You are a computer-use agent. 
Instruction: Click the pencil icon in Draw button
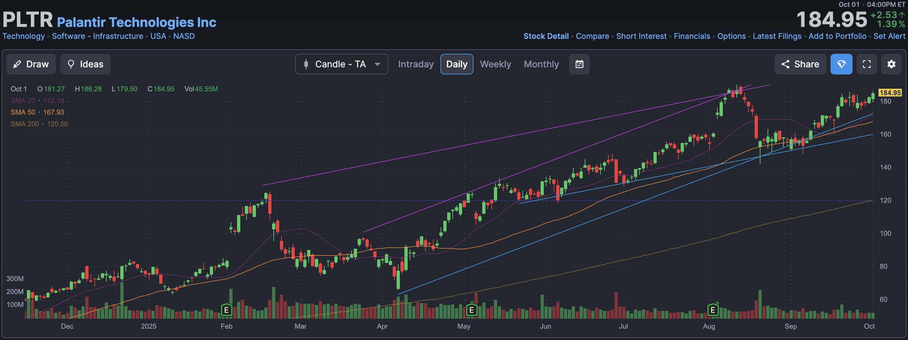click(17, 64)
